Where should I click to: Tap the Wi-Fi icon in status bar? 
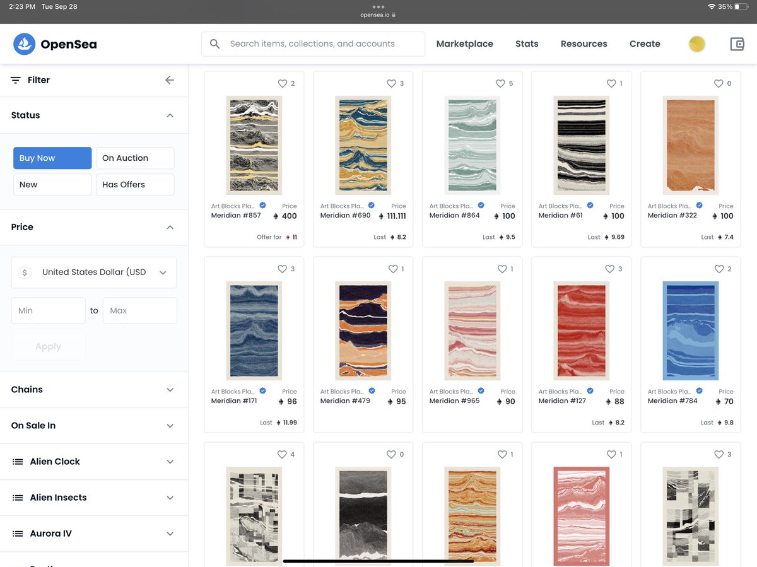click(712, 6)
